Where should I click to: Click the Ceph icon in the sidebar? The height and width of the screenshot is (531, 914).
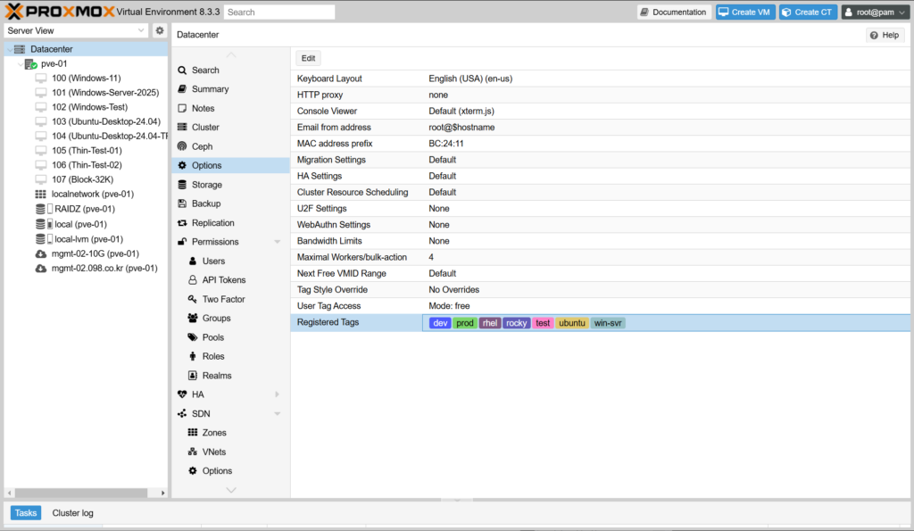[x=182, y=146]
